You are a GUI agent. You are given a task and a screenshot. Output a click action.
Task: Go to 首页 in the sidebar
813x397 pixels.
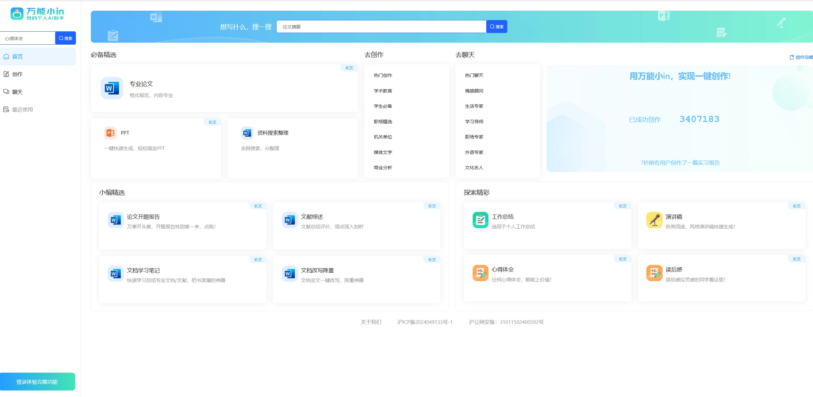[18, 57]
